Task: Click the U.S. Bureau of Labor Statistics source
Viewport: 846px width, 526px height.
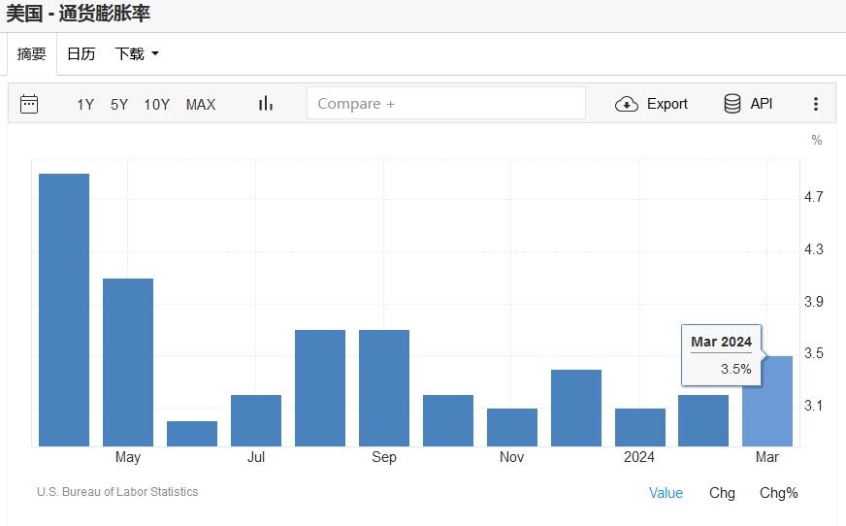Action: pos(117,492)
